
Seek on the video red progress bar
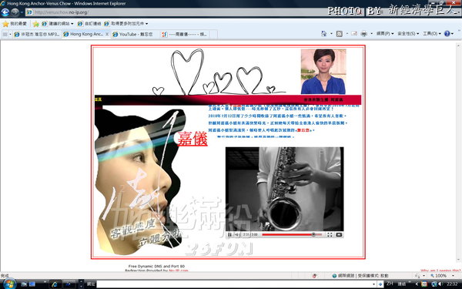coord(292,235)
